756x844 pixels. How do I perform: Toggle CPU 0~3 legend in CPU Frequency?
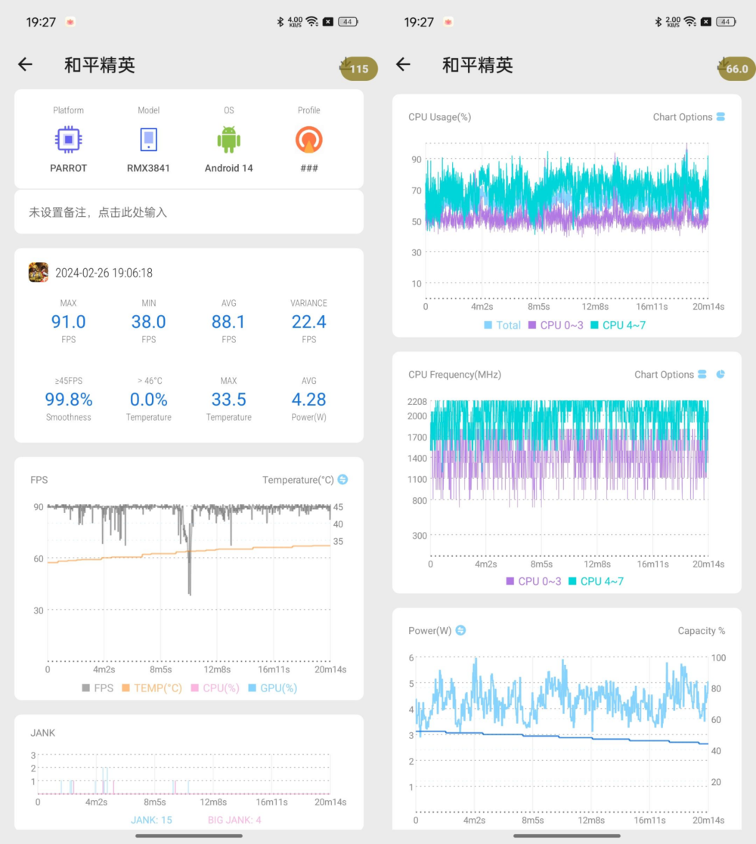point(534,581)
